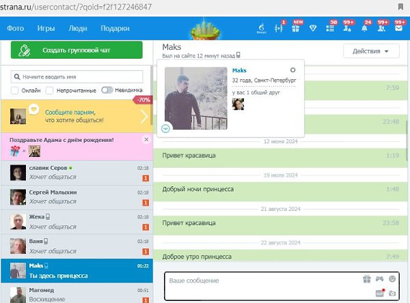Click the equalizer icon with badge 1
Viewport: 410px width, 303px height.
tap(279, 28)
